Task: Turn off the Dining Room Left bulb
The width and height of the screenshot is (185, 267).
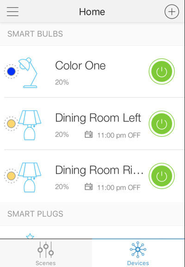Action: coord(161,124)
